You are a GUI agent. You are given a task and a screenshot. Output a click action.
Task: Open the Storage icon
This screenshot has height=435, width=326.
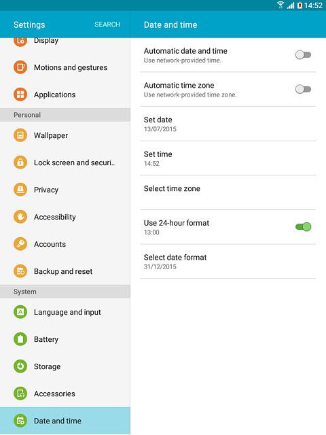click(x=20, y=366)
